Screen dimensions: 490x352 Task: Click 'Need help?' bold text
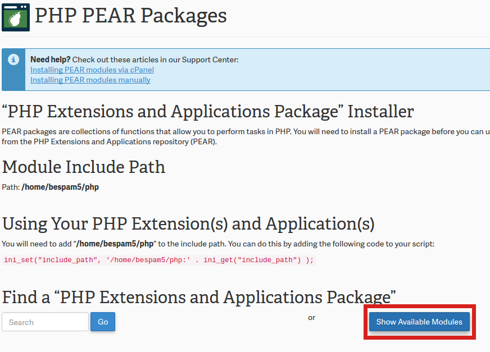pos(51,60)
